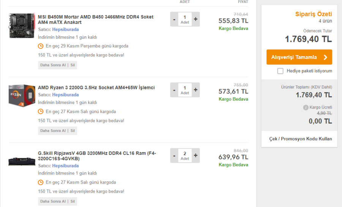Increase G.Skill RipjawsV RAM quantity

click(x=196, y=155)
